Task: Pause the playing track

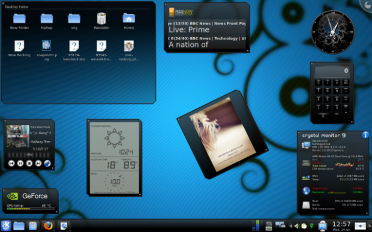Action: pyautogui.click(x=20, y=163)
